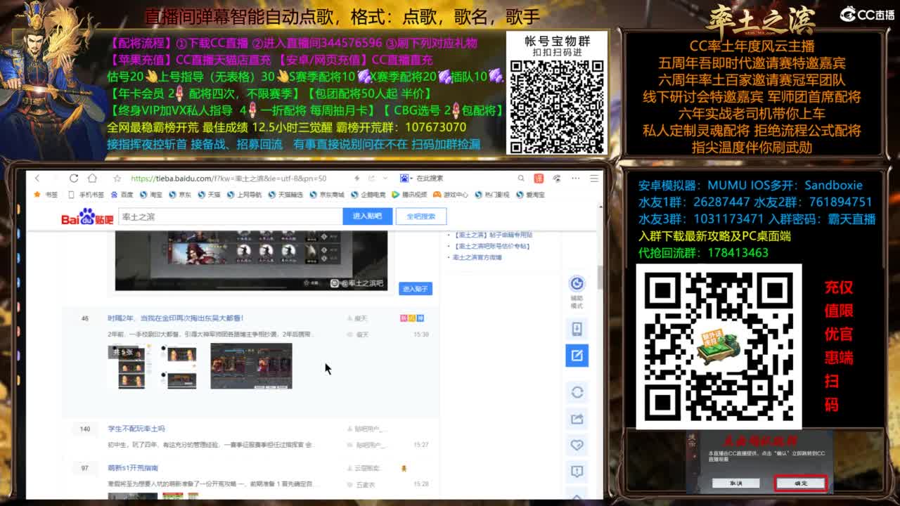Click the Tieba search field with 率土之滨

coord(230,217)
